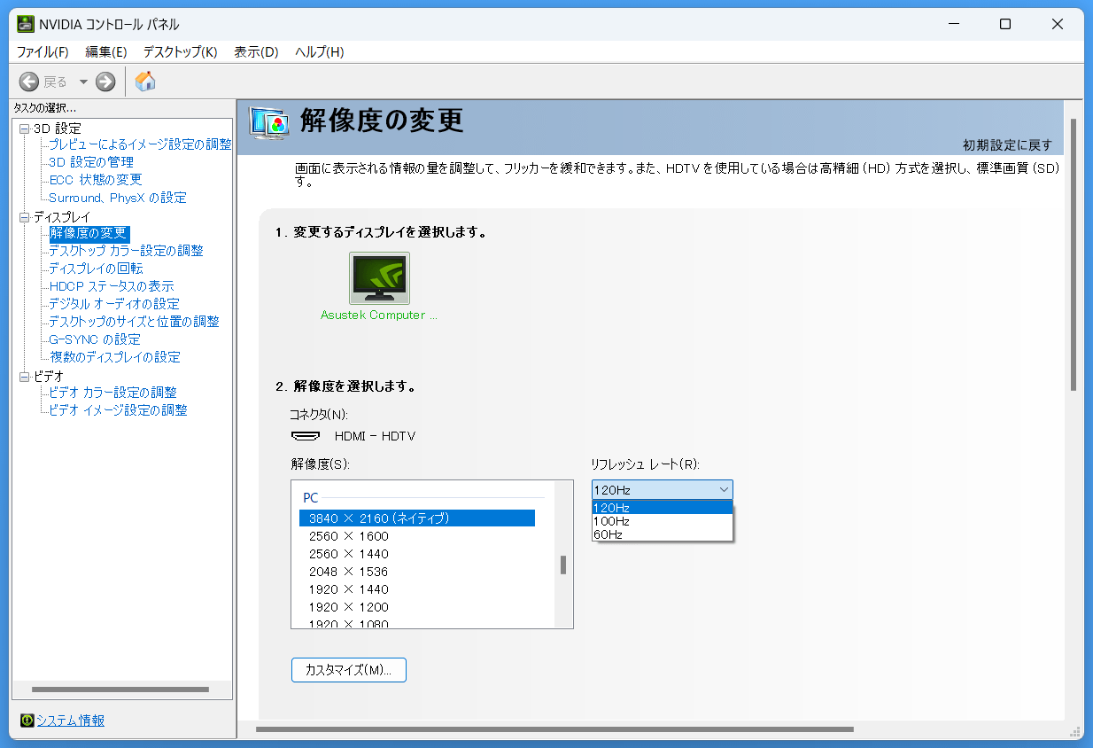1093x748 pixels.
Task: Choose 100Hz in the refresh rate list
Action: tap(663, 521)
